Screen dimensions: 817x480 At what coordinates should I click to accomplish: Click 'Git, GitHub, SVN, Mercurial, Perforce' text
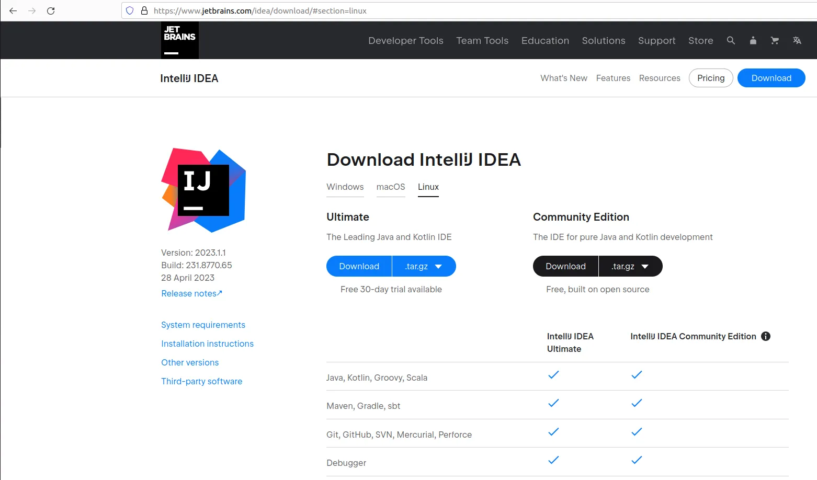coord(399,435)
